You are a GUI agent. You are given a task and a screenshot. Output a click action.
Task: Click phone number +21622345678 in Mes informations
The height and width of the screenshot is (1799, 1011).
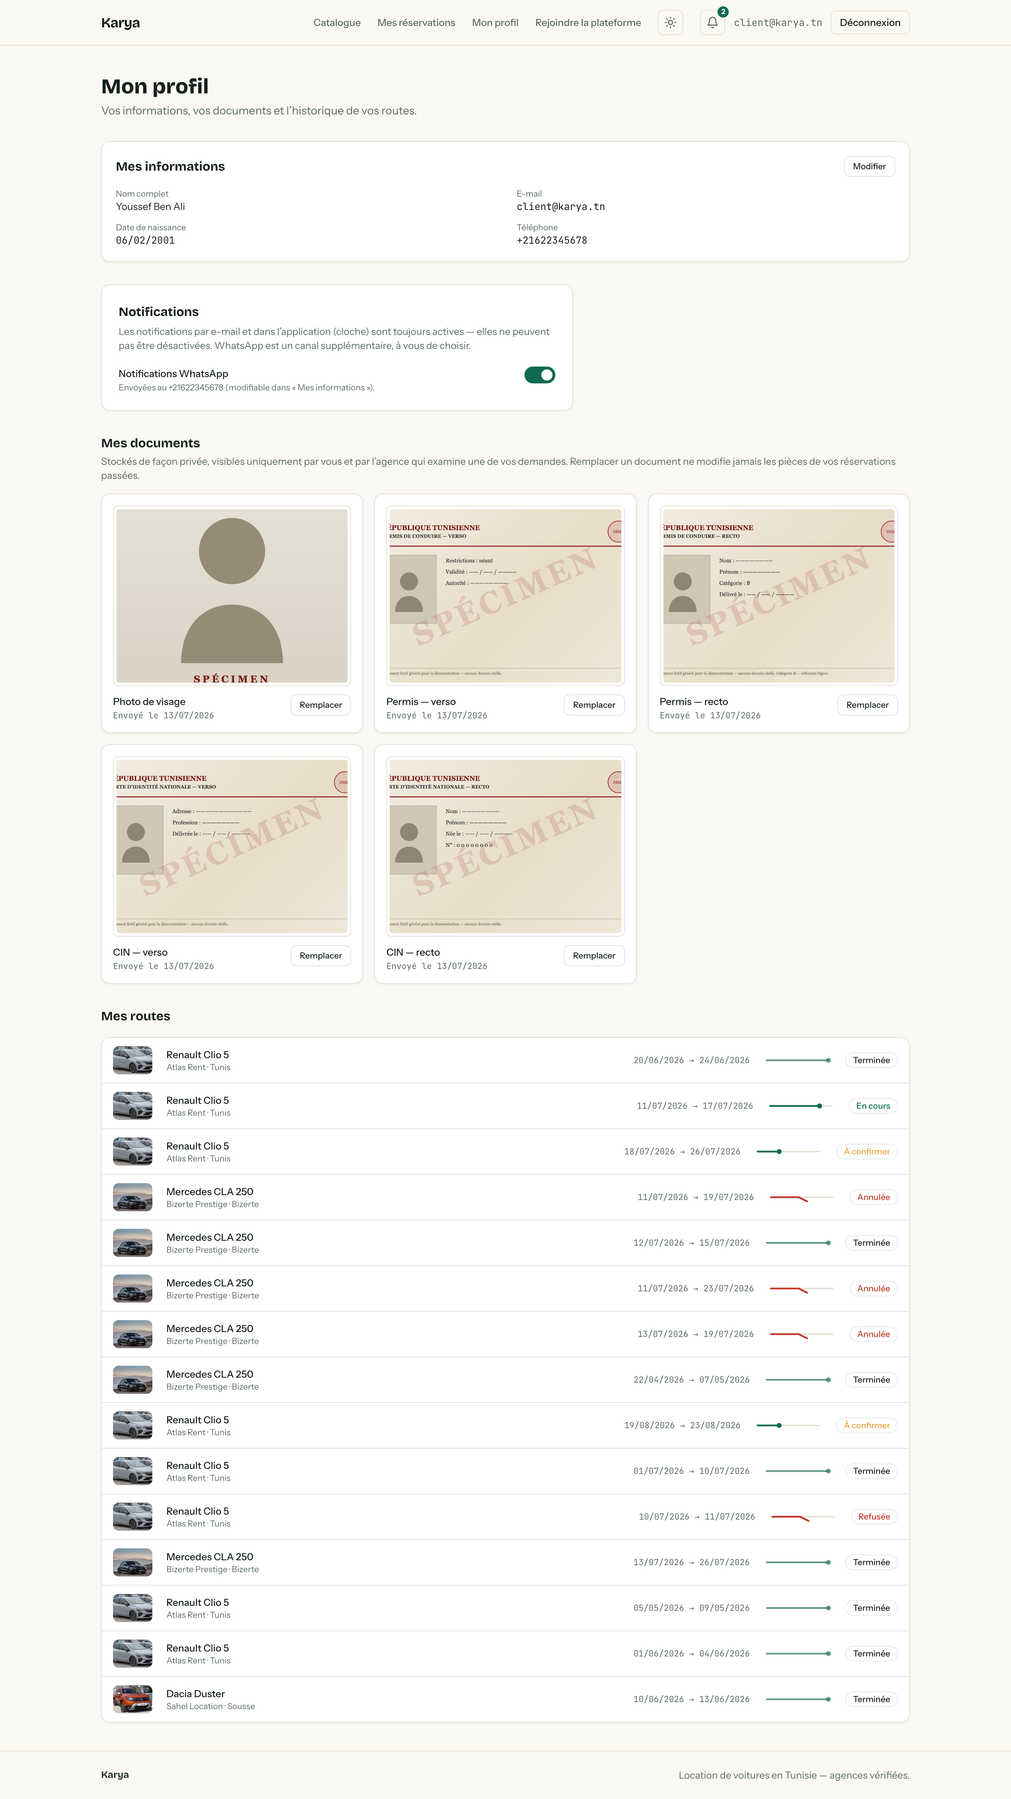[551, 240]
